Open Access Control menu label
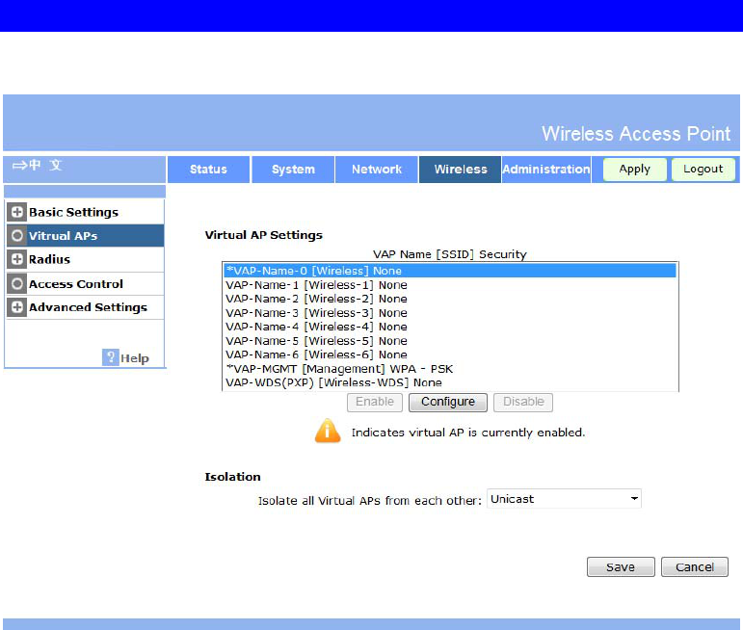This screenshot has height=630, width=743. coord(76,284)
